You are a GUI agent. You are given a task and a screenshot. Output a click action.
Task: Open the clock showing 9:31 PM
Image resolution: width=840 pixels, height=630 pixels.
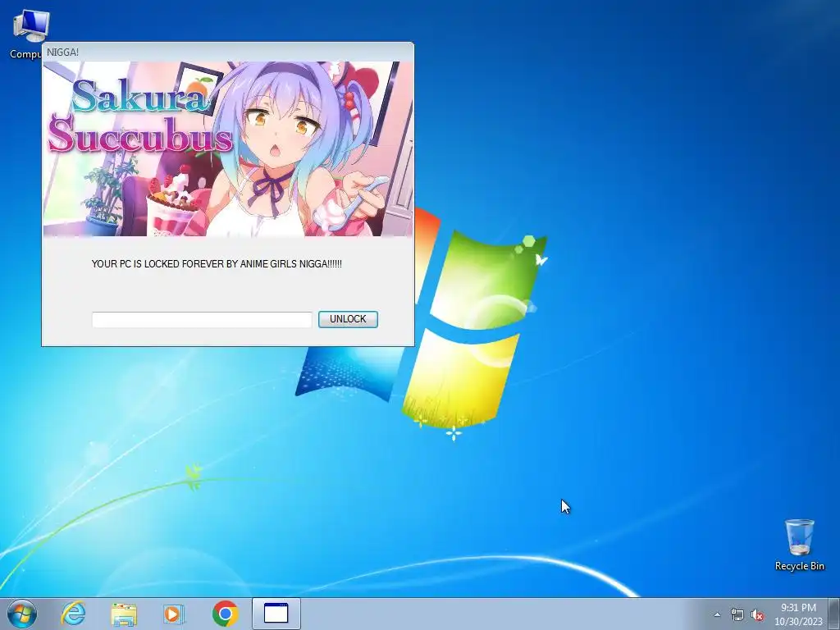pyautogui.click(x=798, y=614)
